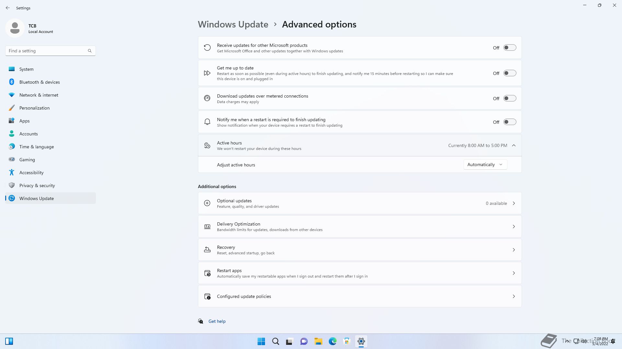Collapse the Active hours section chevron

click(x=514, y=145)
